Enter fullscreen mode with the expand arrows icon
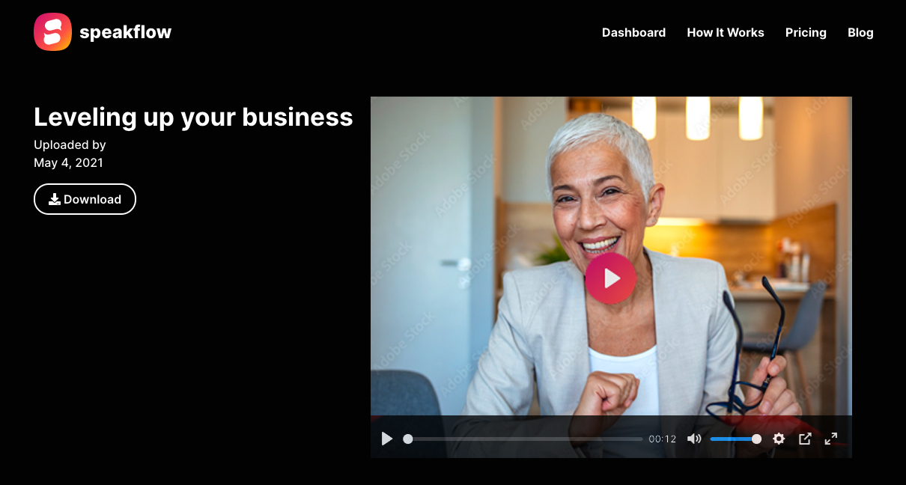This screenshot has height=485, width=906. pyautogui.click(x=831, y=439)
